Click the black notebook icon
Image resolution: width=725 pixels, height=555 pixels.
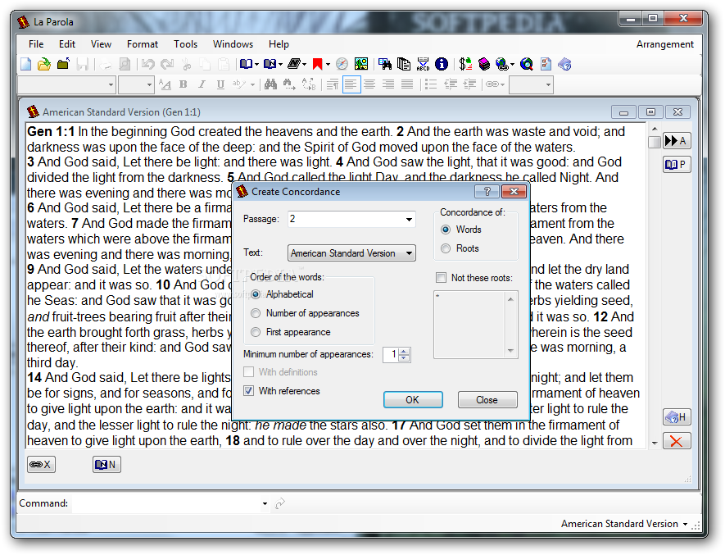point(293,64)
